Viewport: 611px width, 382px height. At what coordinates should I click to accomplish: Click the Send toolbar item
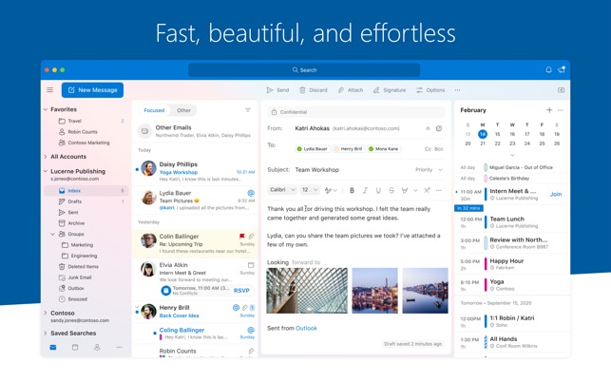(x=277, y=90)
